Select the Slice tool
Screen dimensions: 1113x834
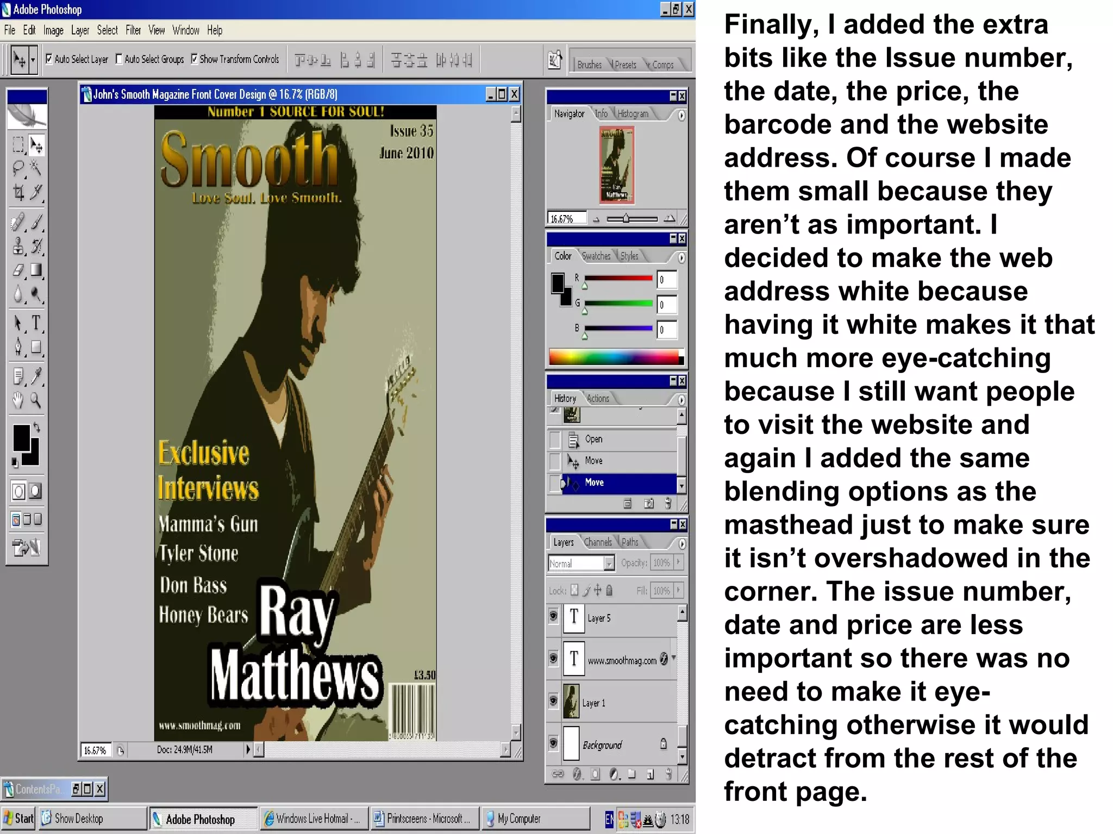(36, 192)
